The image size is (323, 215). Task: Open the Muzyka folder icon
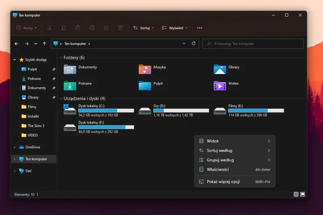pyautogui.click(x=145, y=69)
